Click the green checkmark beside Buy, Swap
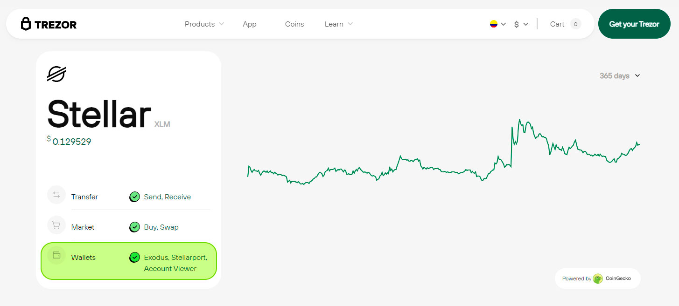Image resolution: width=679 pixels, height=306 pixels. [x=134, y=227]
